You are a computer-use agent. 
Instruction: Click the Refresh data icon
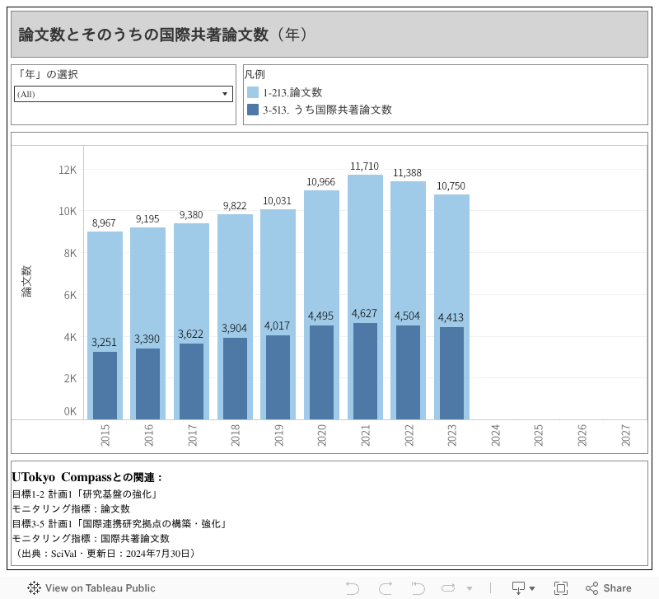pos(450,588)
